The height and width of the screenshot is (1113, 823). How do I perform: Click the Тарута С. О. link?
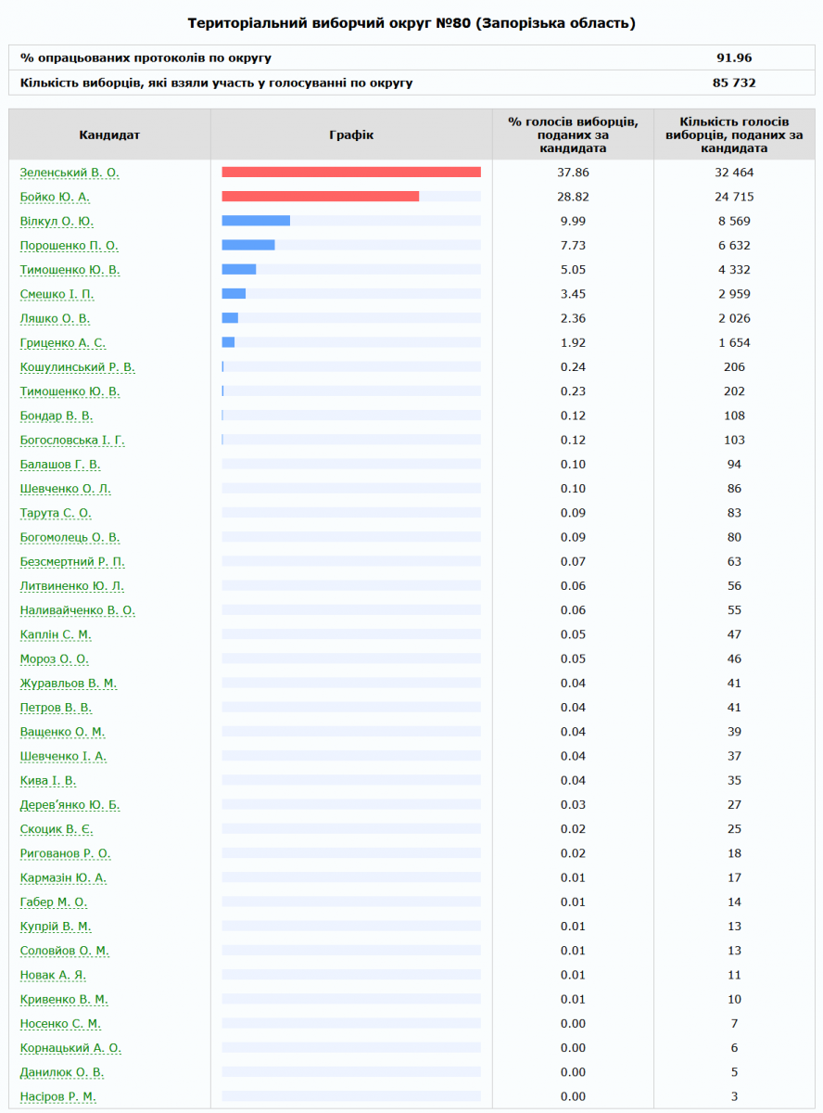(56, 513)
